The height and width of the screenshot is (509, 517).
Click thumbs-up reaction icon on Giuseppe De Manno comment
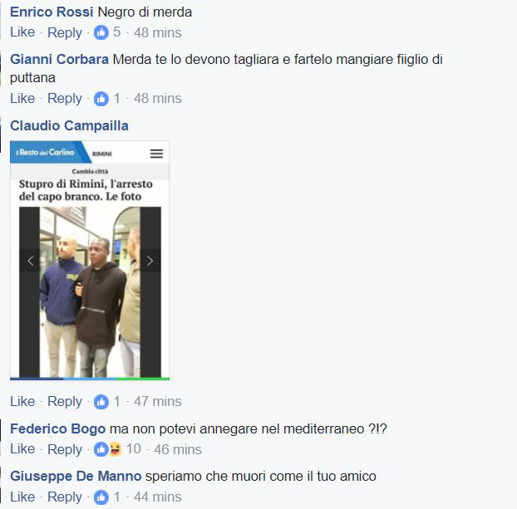coord(101,497)
